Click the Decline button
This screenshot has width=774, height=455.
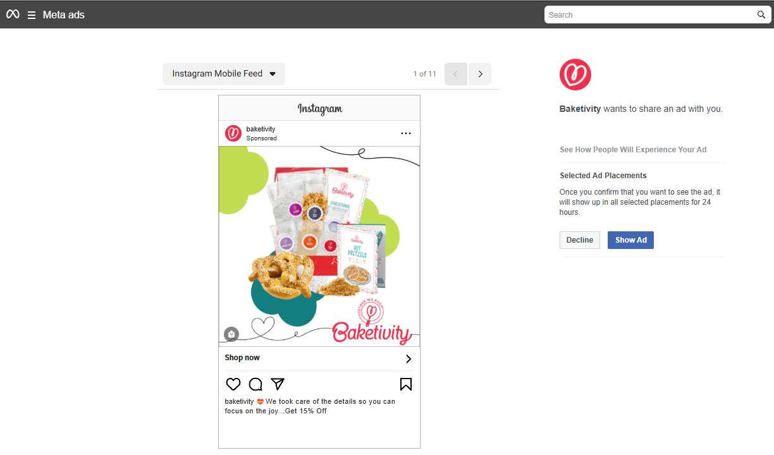(580, 240)
